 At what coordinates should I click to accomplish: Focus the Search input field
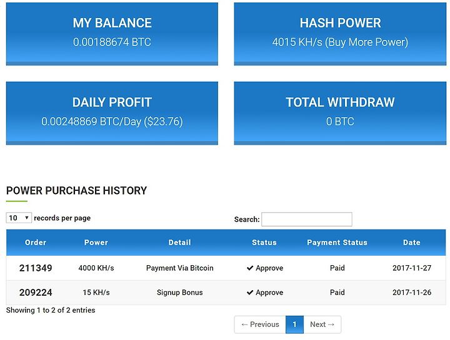tap(307, 219)
